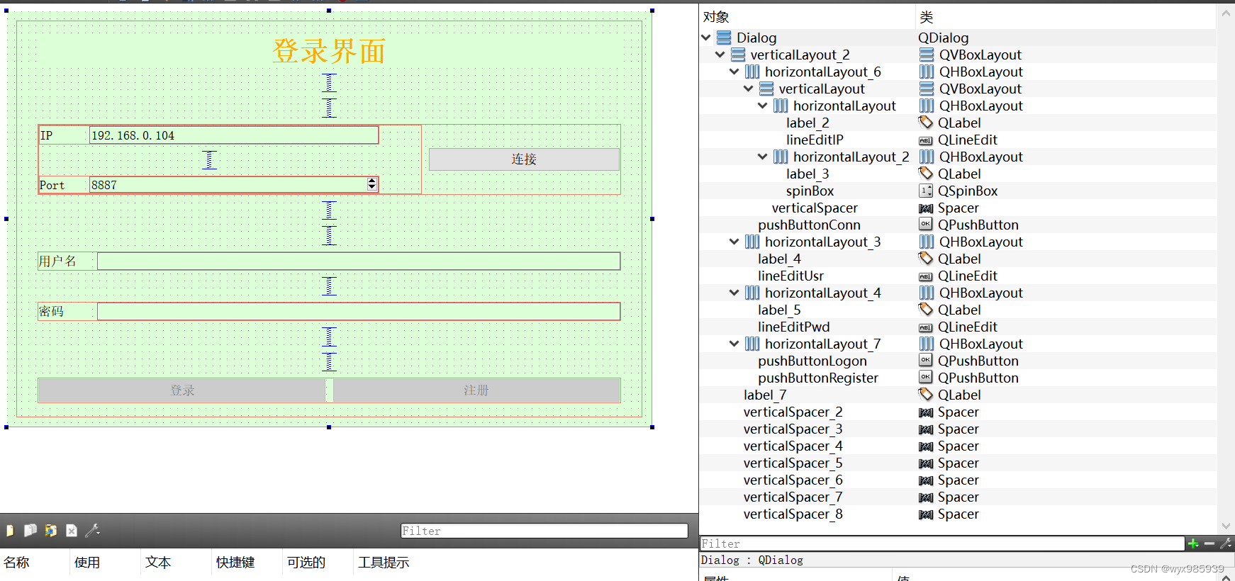
Task: Click the 名称 column header
Action: [x=17, y=563]
